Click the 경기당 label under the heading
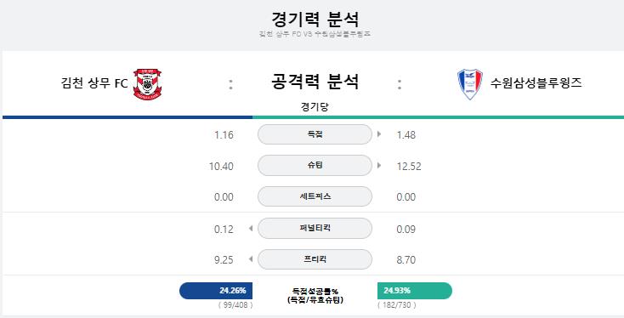This screenshot has height=318, width=624. 315,106
